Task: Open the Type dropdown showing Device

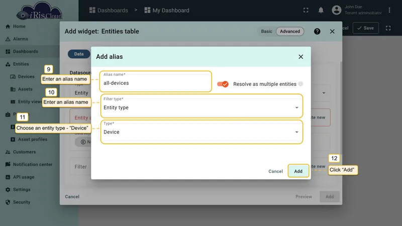Action: pyautogui.click(x=202, y=132)
